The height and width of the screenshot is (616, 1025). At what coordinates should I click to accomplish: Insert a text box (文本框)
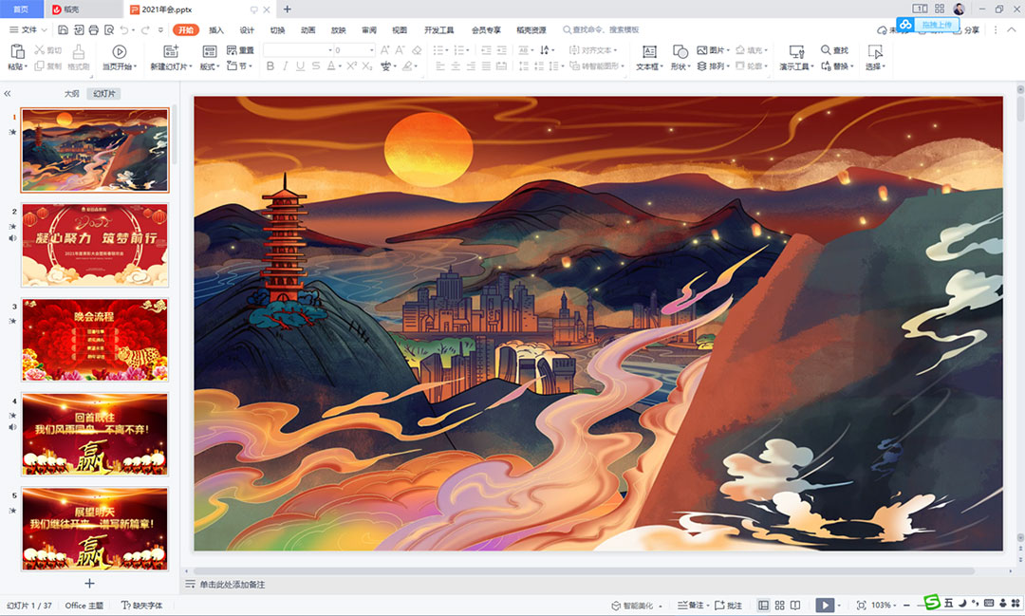pyautogui.click(x=648, y=52)
